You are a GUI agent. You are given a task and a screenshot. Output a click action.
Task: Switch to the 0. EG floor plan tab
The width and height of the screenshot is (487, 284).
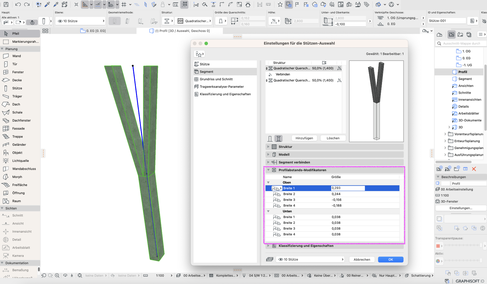pyautogui.click(x=93, y=31)
